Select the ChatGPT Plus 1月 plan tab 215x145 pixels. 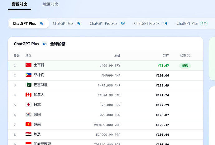(x=29, y=23)
